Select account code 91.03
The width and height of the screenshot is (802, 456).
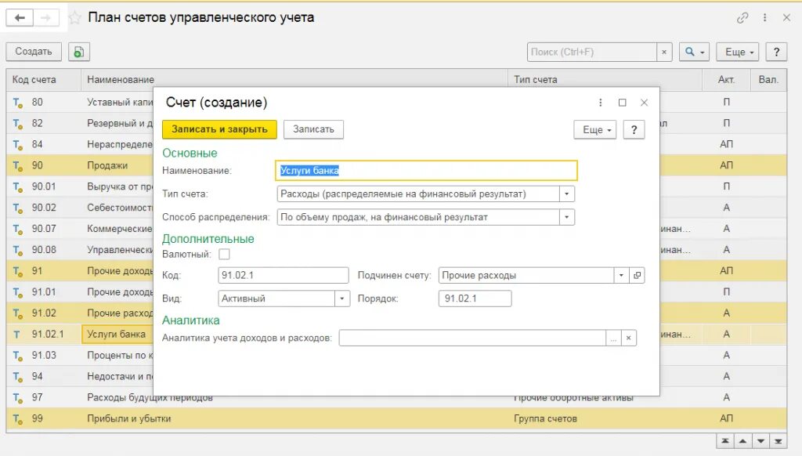80,355
